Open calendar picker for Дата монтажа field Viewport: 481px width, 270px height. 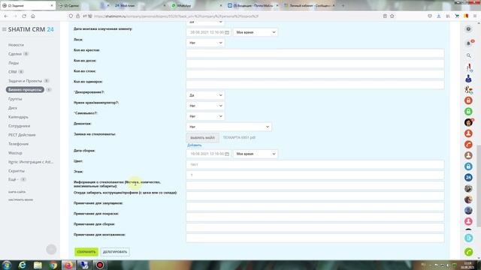coord(227,32)
